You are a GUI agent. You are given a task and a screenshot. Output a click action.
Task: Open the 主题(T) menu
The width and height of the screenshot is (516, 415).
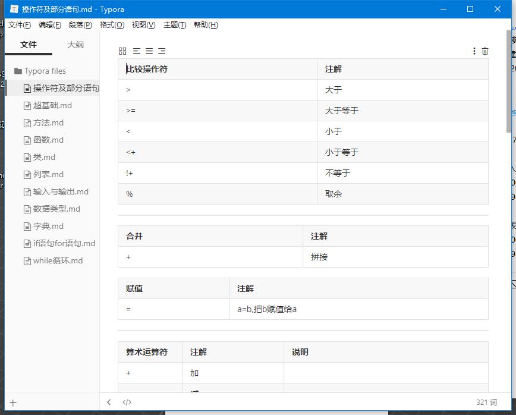pyautogui.click(x=175, y=25)
